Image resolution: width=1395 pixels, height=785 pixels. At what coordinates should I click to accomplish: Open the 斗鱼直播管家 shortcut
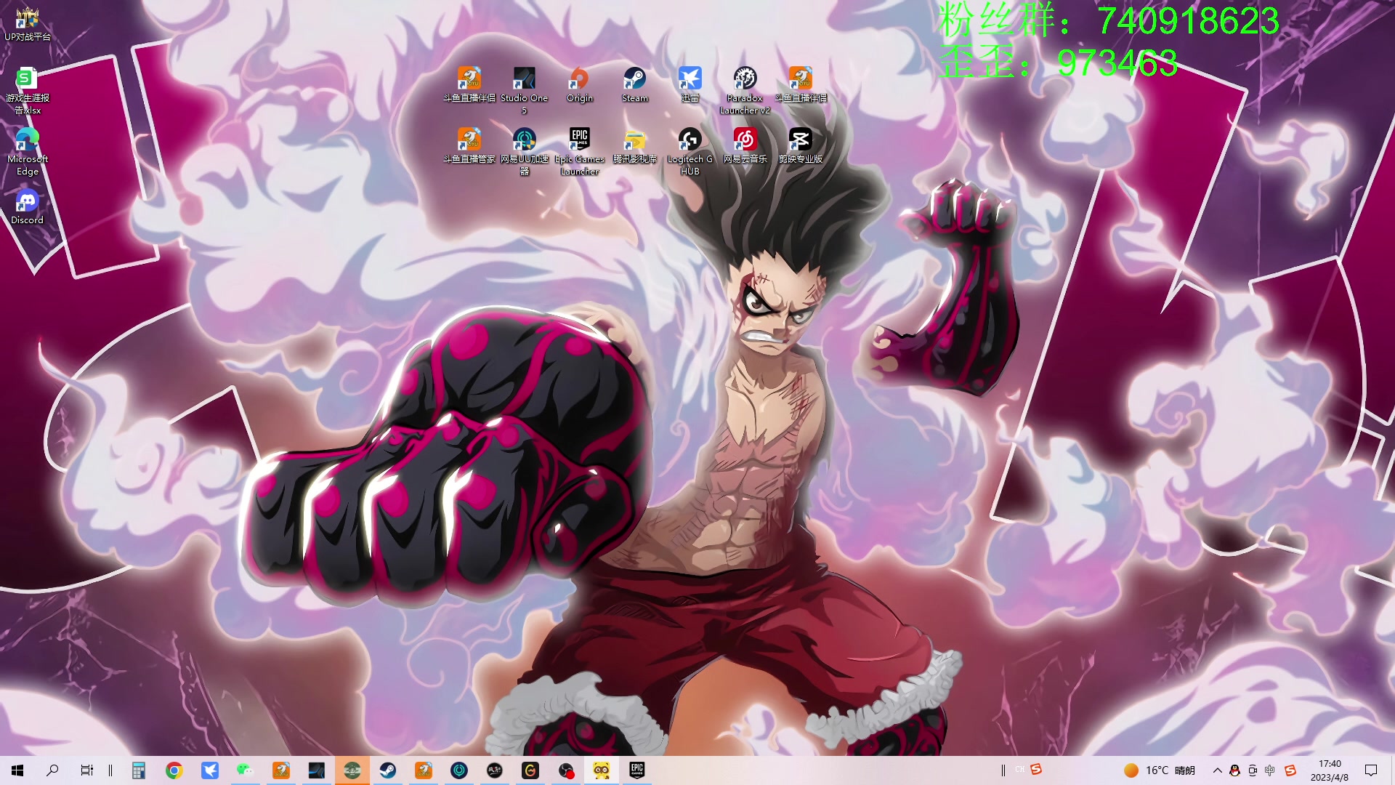pyautogui.click(x=469, y=145)
